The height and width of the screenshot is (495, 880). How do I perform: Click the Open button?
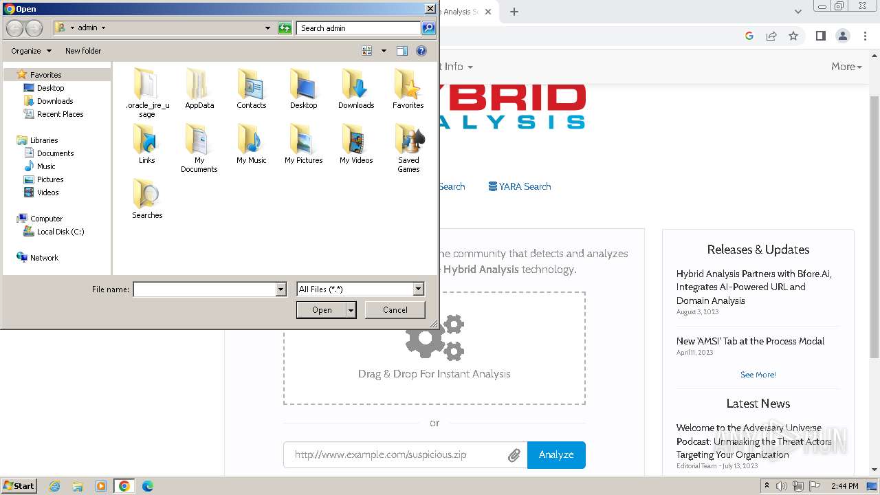[322, 310]
